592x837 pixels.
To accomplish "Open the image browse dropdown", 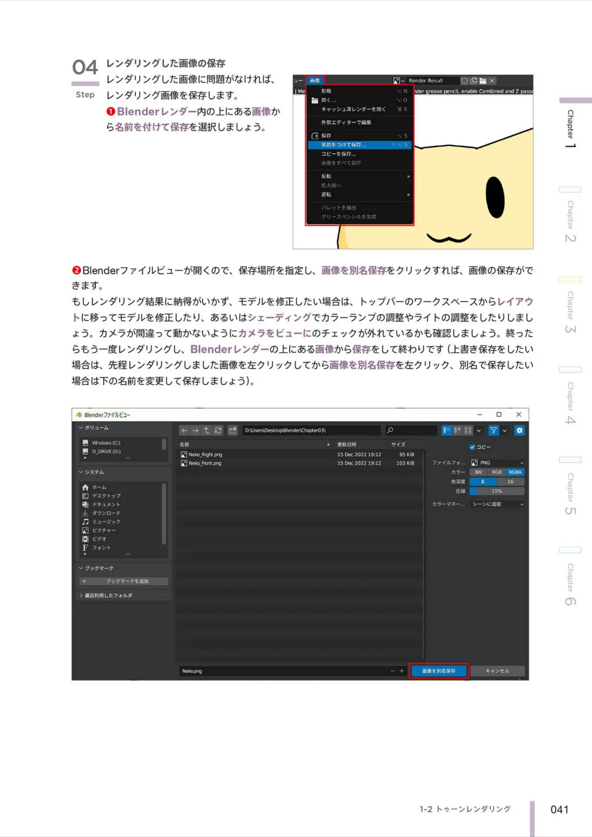I will [x=399, y=81].
